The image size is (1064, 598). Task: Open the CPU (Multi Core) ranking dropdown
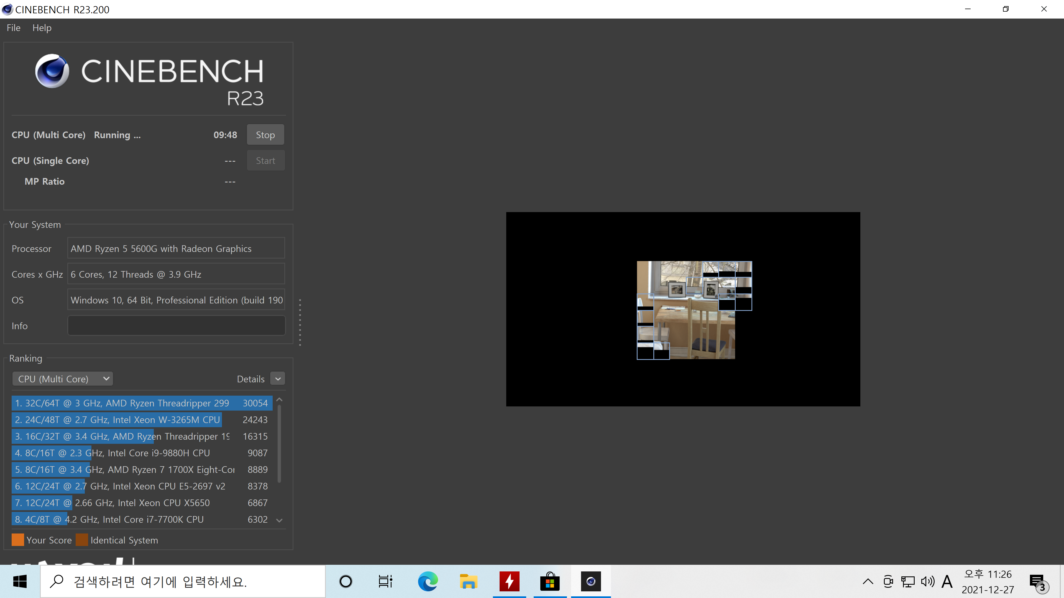[x=63, y=379]
